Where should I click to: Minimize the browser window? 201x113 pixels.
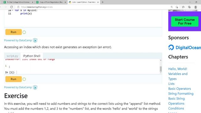pyautogui.click(x=190, y=2)
